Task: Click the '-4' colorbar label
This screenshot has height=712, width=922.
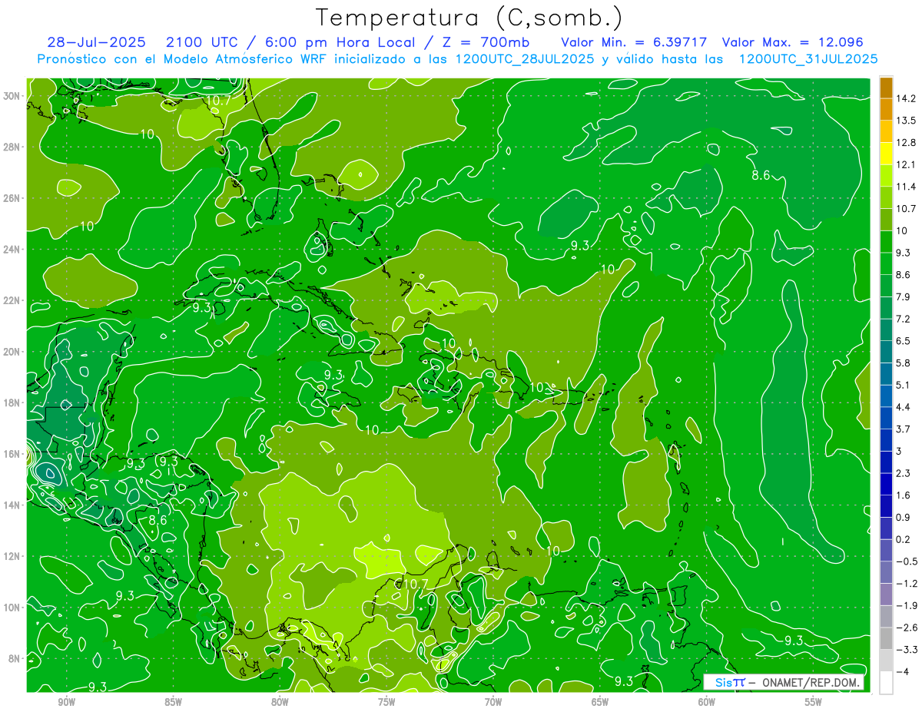Action: (902, 672)
